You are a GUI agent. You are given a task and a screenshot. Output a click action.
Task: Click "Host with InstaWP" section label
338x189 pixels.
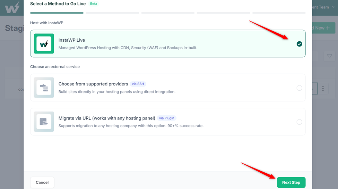click(46, 23)
